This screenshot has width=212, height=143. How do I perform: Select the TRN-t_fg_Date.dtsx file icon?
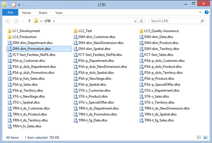(x=75, y=120)
